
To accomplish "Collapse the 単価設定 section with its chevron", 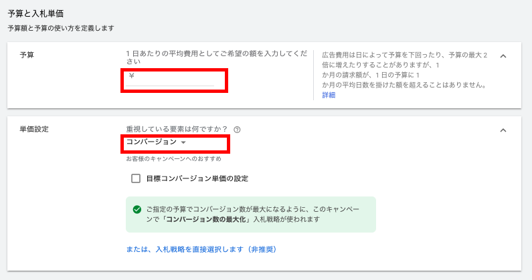I will click(x=503, y=130).
